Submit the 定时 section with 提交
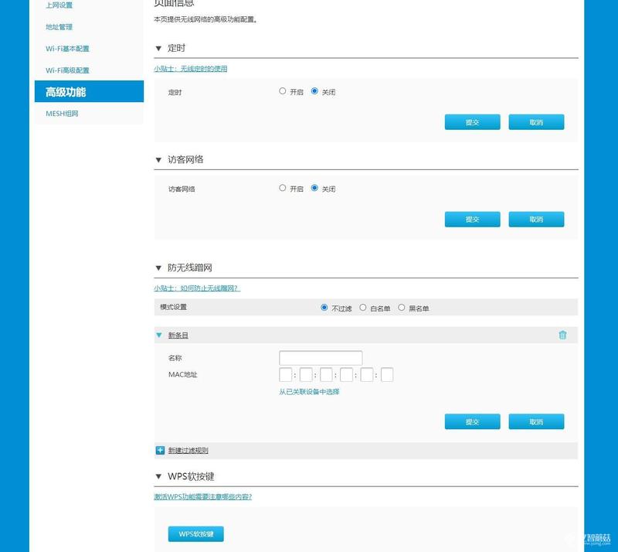618x552 pixels. [x=472, y=122]
